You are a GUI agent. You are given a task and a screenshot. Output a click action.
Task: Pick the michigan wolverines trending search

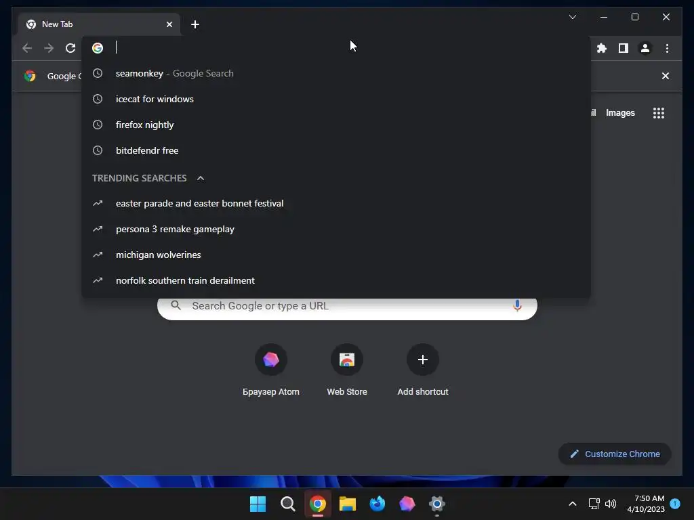click(x=336, y=255)
